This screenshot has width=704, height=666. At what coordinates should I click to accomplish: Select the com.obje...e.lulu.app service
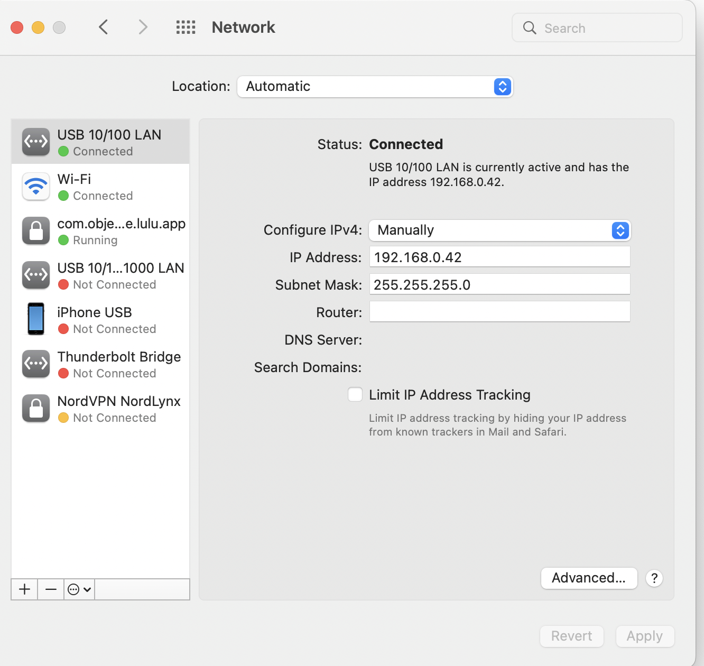point(35,231)
